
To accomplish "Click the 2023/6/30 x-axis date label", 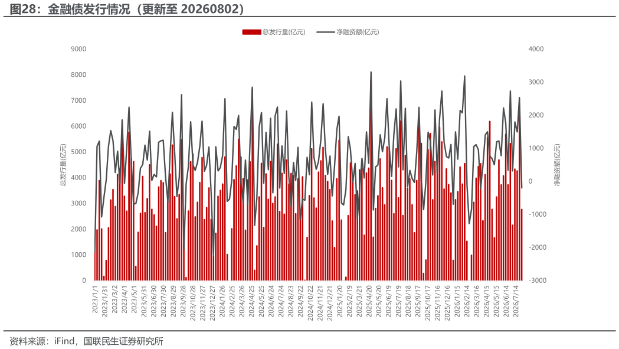I will tap(153, 301).
